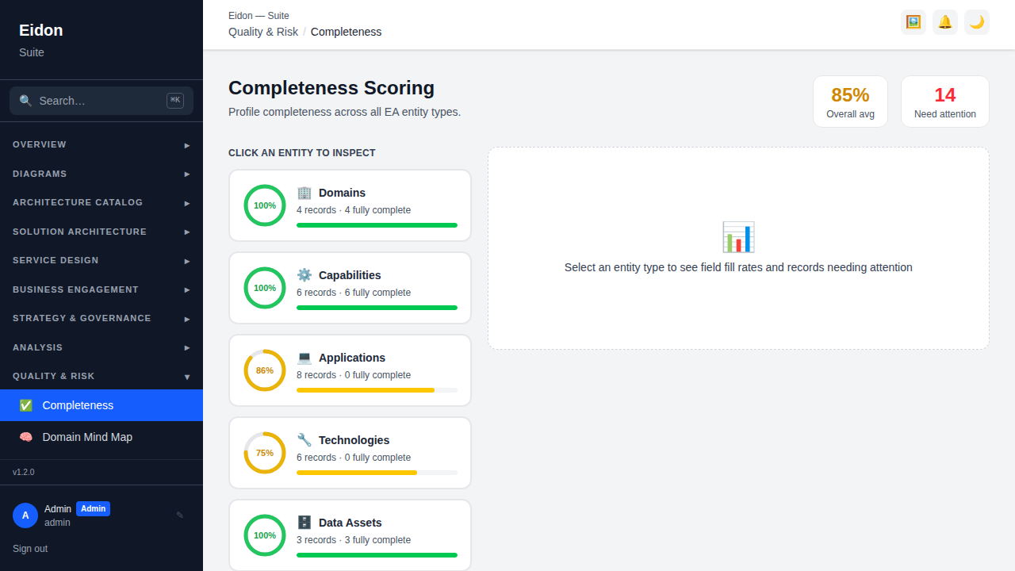The image size is (1015, 571).
Task: Click the Capabilities card title
Action: (350, 275)
